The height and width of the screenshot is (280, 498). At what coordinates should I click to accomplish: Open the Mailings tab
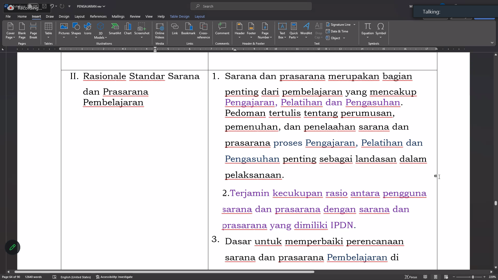118,16
